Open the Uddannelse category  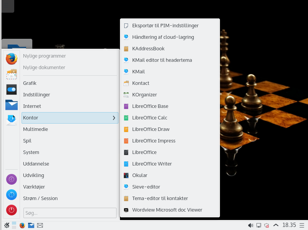coord(70,164)
